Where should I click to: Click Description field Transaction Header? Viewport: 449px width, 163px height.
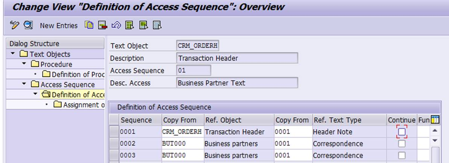[x=237, y=58]
